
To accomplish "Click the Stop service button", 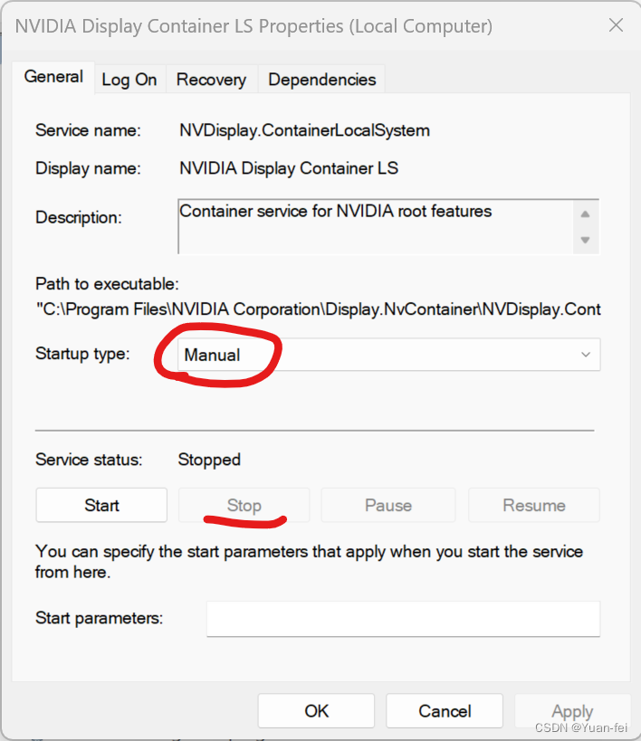I will (244, 505).
